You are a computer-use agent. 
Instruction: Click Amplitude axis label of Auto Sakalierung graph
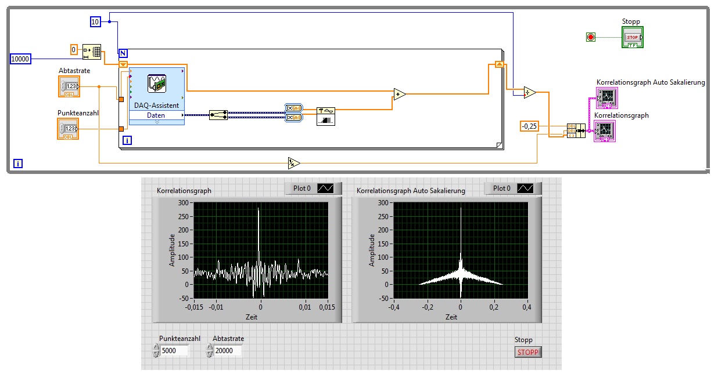click(x=372, y=250)
